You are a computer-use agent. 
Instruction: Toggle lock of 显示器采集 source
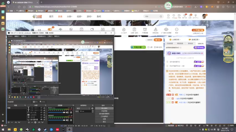click(x=44, y=119)
